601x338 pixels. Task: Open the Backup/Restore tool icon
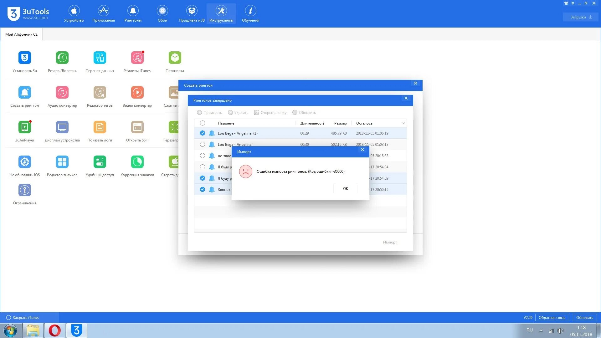click(x=62, y=58)
